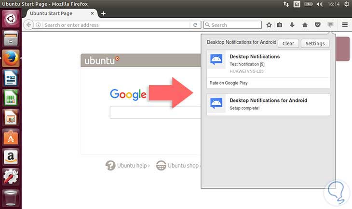Open the Ubuntu help link
The height and width of the screenshot is (209, 352).
(x=127, y=165)
